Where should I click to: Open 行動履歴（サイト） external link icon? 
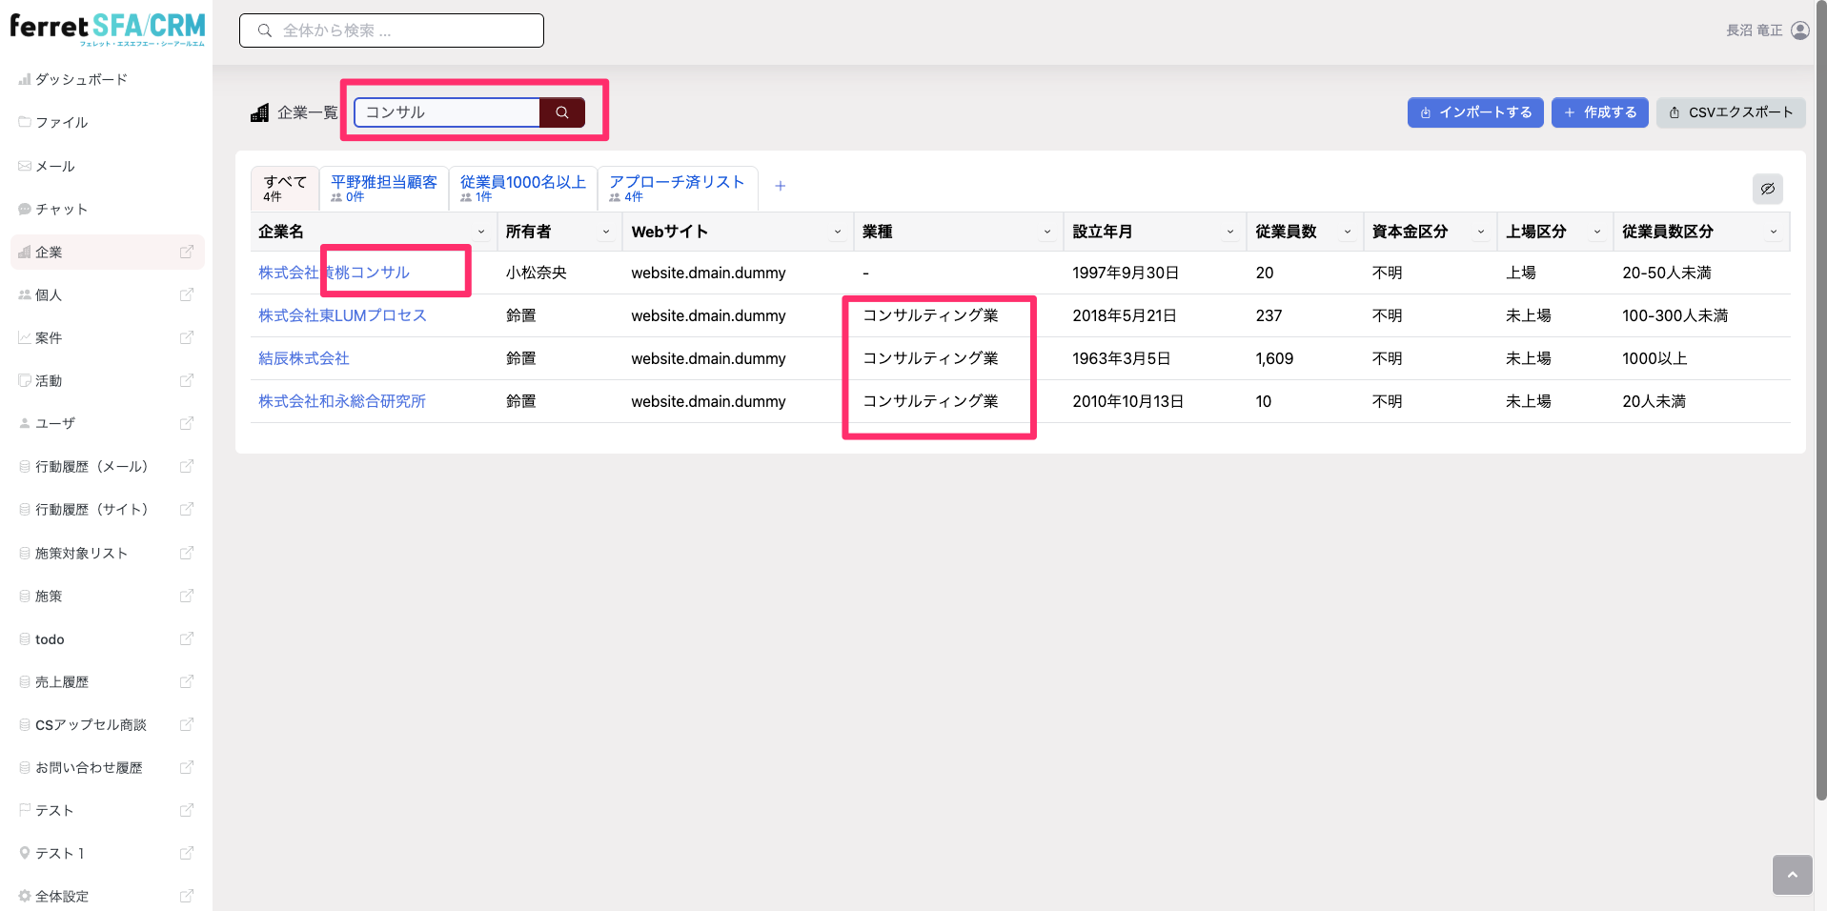[x=187, y=509]
